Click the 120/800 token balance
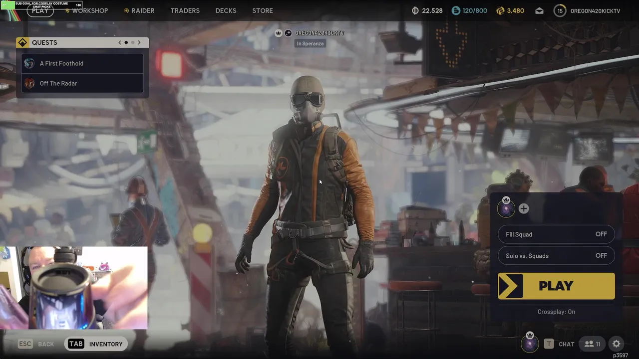Viewport: 639px width, 359px height. pos(475,10)
